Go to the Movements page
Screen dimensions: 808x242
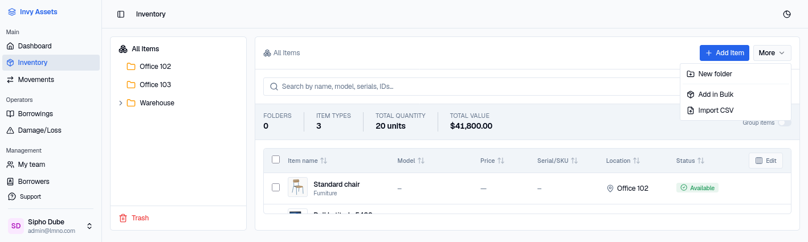pos(51,80)
